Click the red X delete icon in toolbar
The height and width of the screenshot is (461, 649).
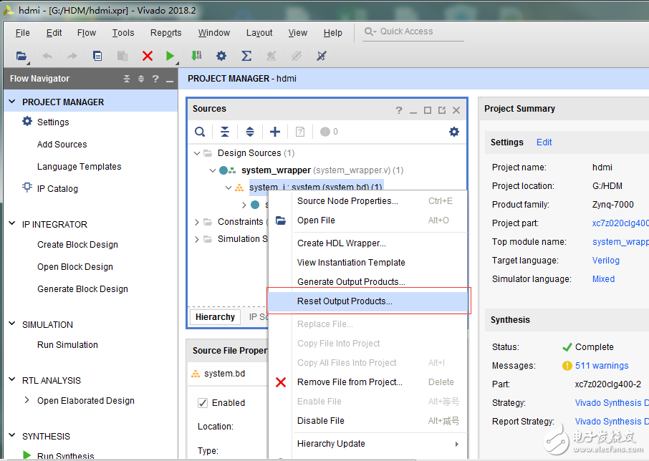coord(148,56)
